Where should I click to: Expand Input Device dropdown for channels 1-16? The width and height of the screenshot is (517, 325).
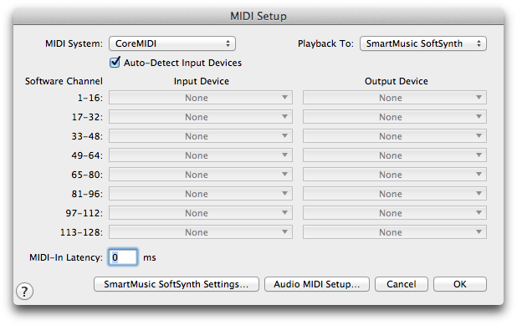(201, 98)
